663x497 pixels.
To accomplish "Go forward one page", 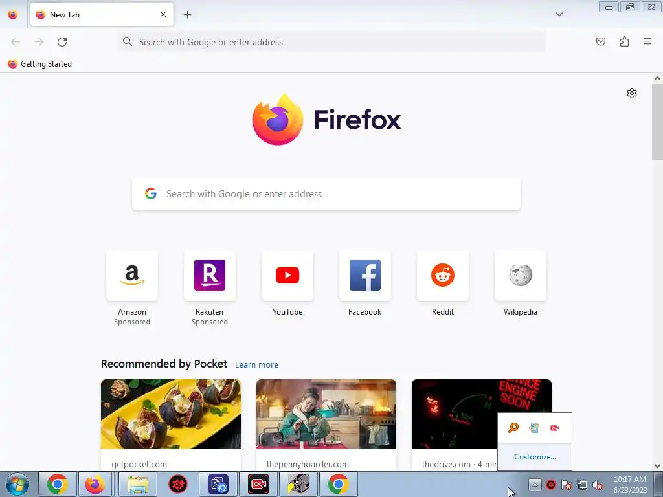I will pyautogui.click(x=39, y=42).
